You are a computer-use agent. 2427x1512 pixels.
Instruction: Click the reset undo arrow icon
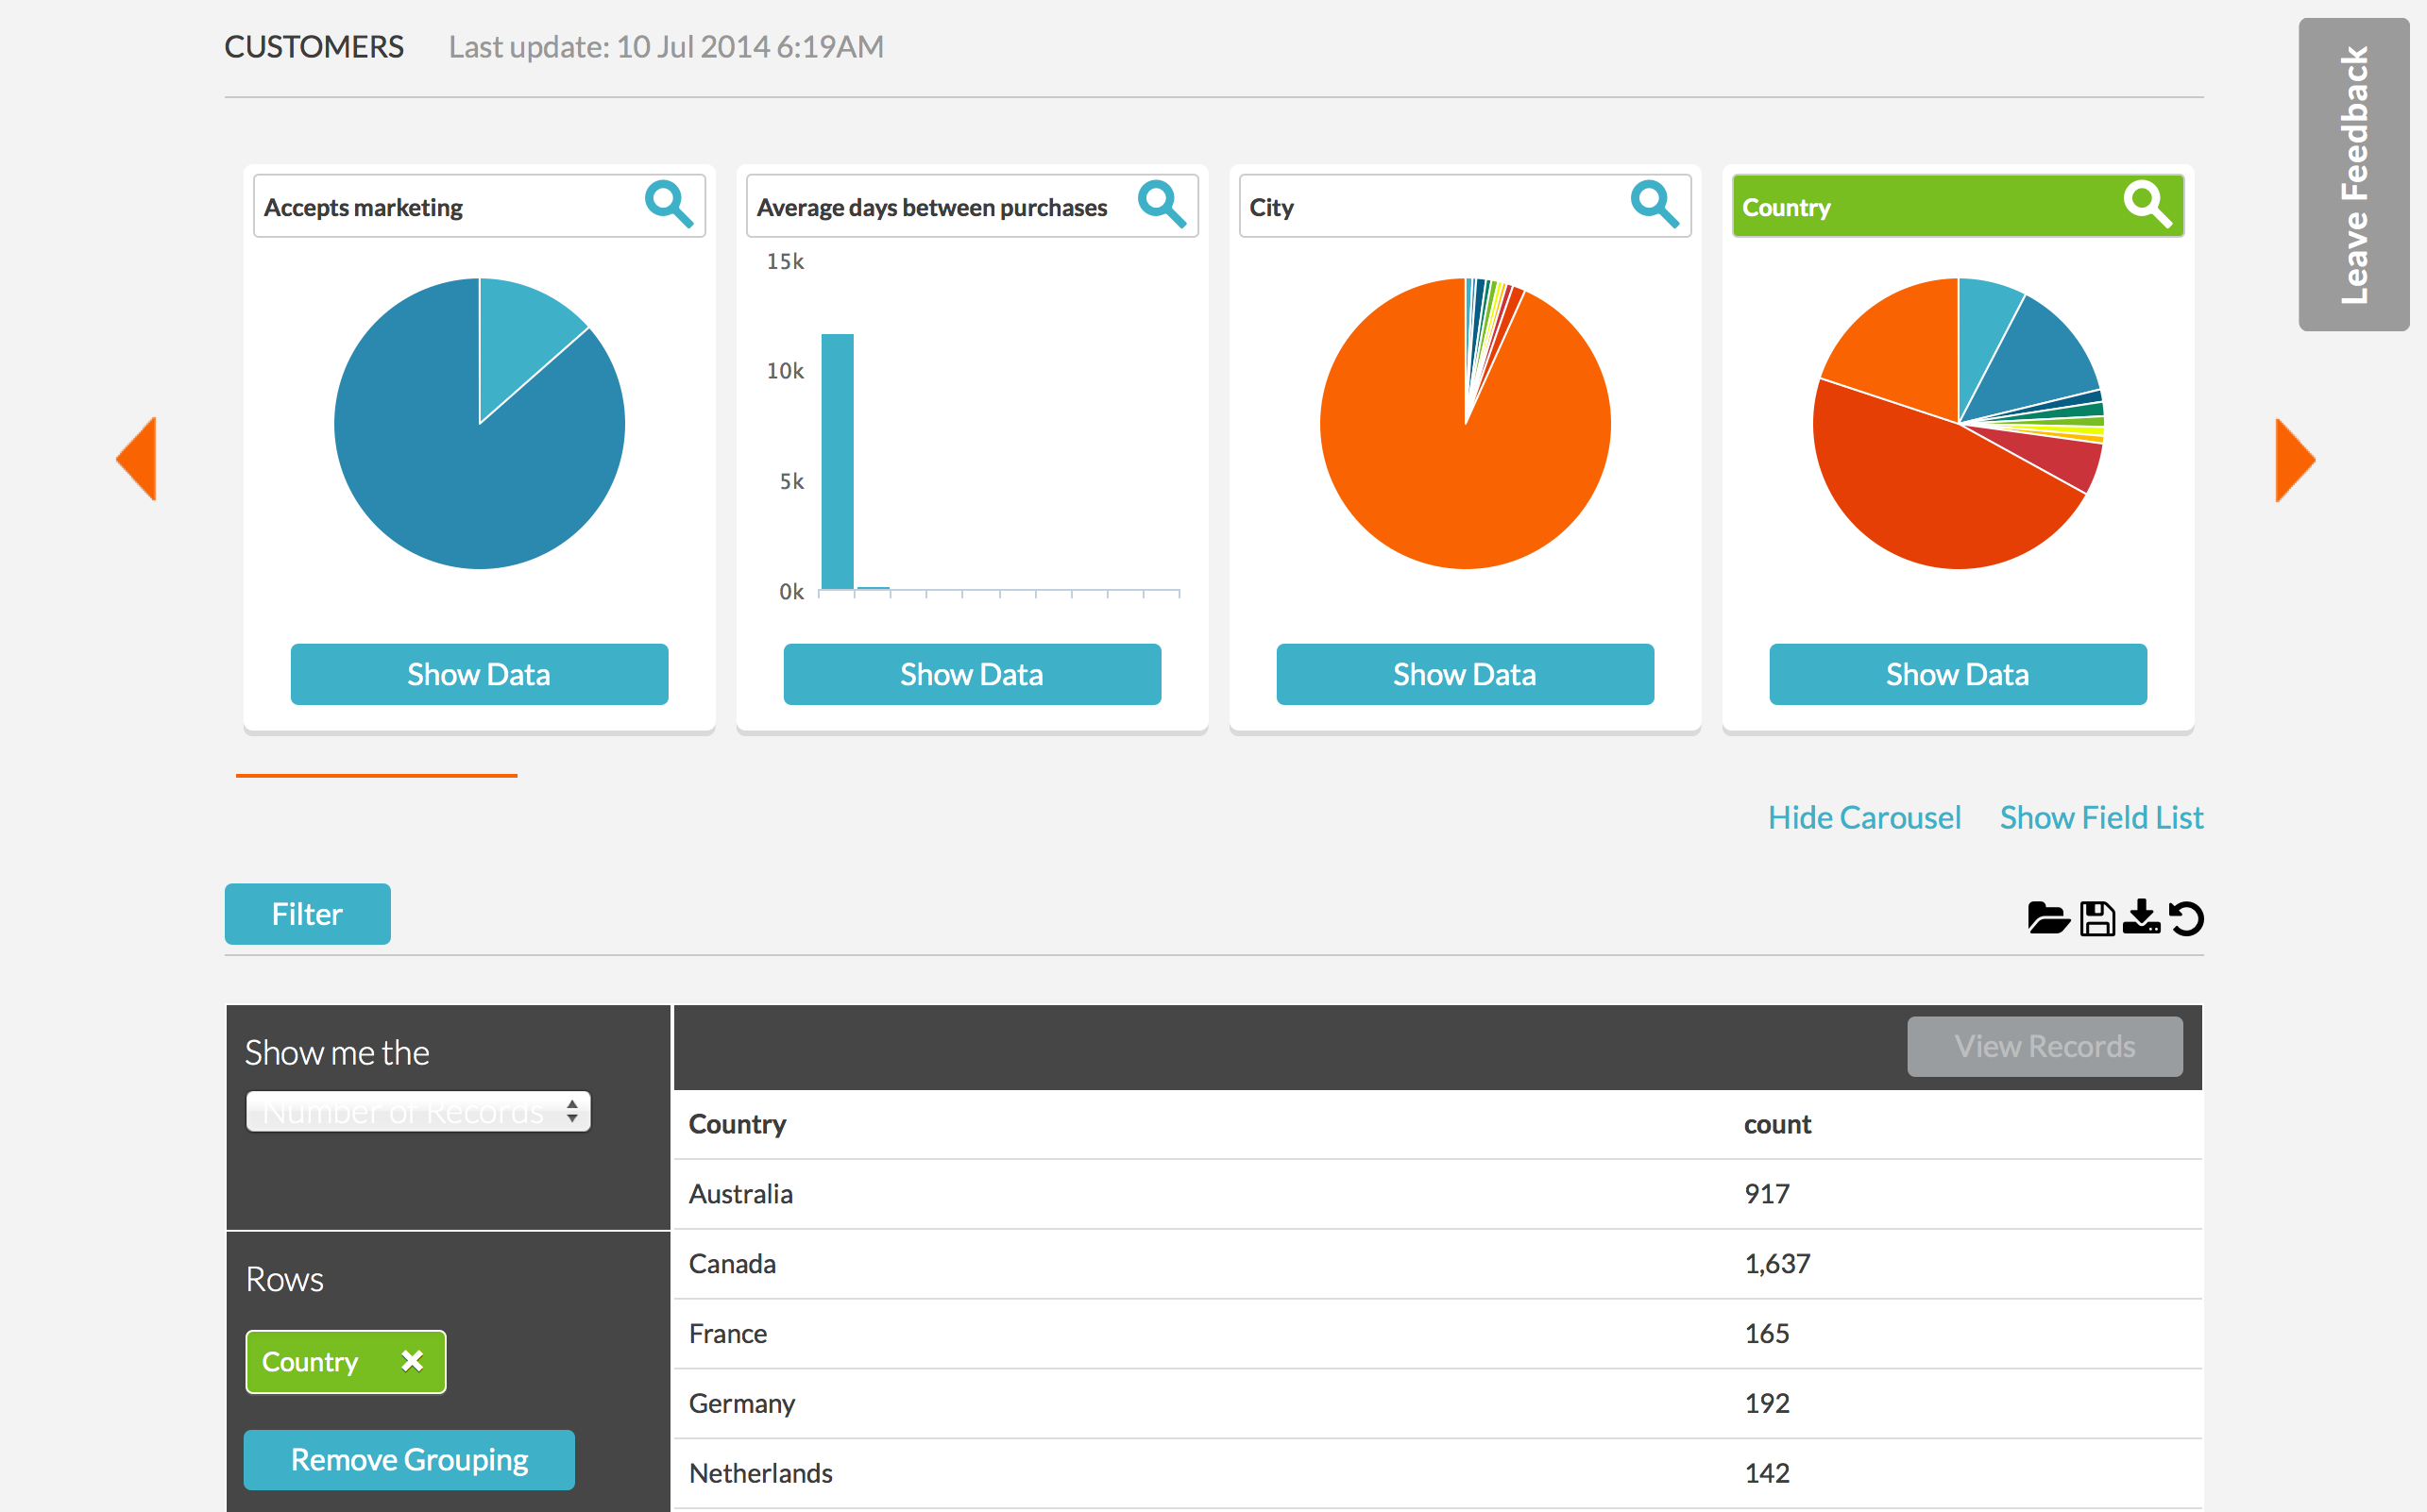[2186, 918]
